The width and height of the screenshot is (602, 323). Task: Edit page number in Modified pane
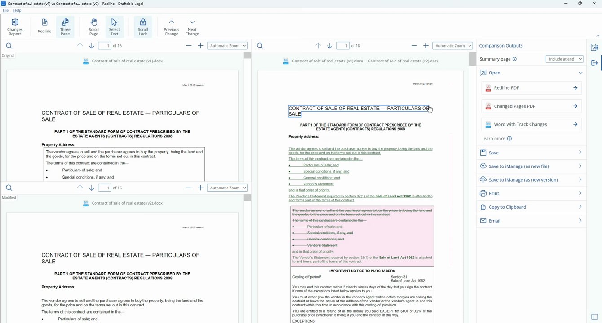click(x=105, y=188)
